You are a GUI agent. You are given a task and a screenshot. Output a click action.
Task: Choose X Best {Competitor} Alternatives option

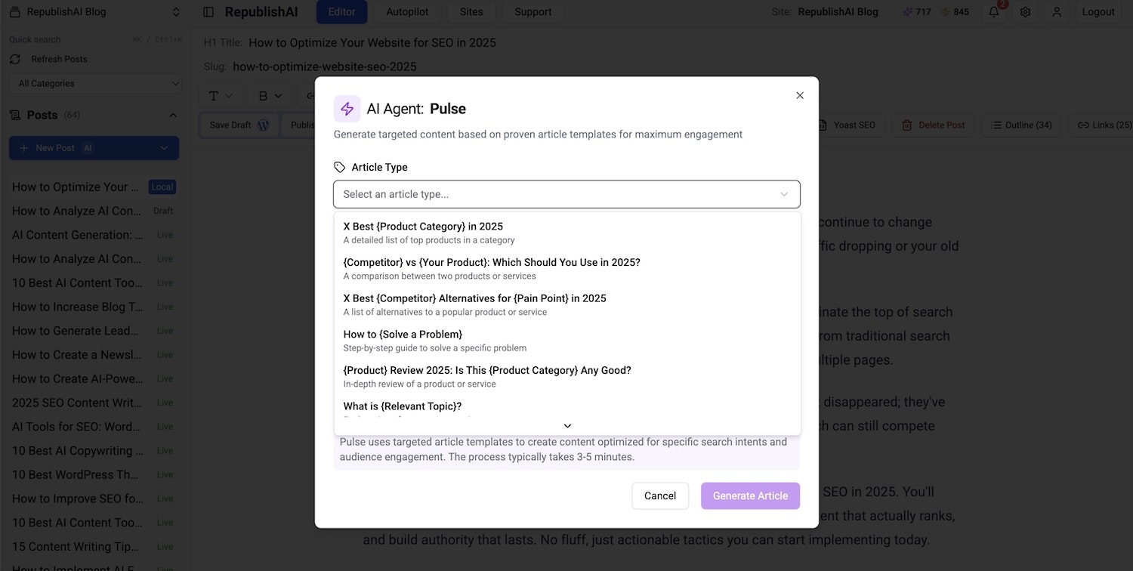(566, 304)
